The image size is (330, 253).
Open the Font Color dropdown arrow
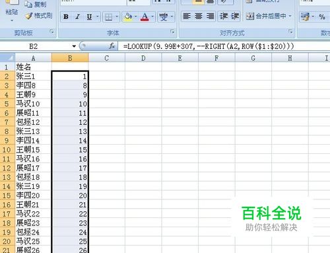click(x=152, y=17)
